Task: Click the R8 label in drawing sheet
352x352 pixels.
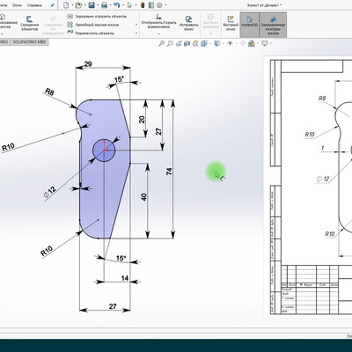Action: pos(322,99)
